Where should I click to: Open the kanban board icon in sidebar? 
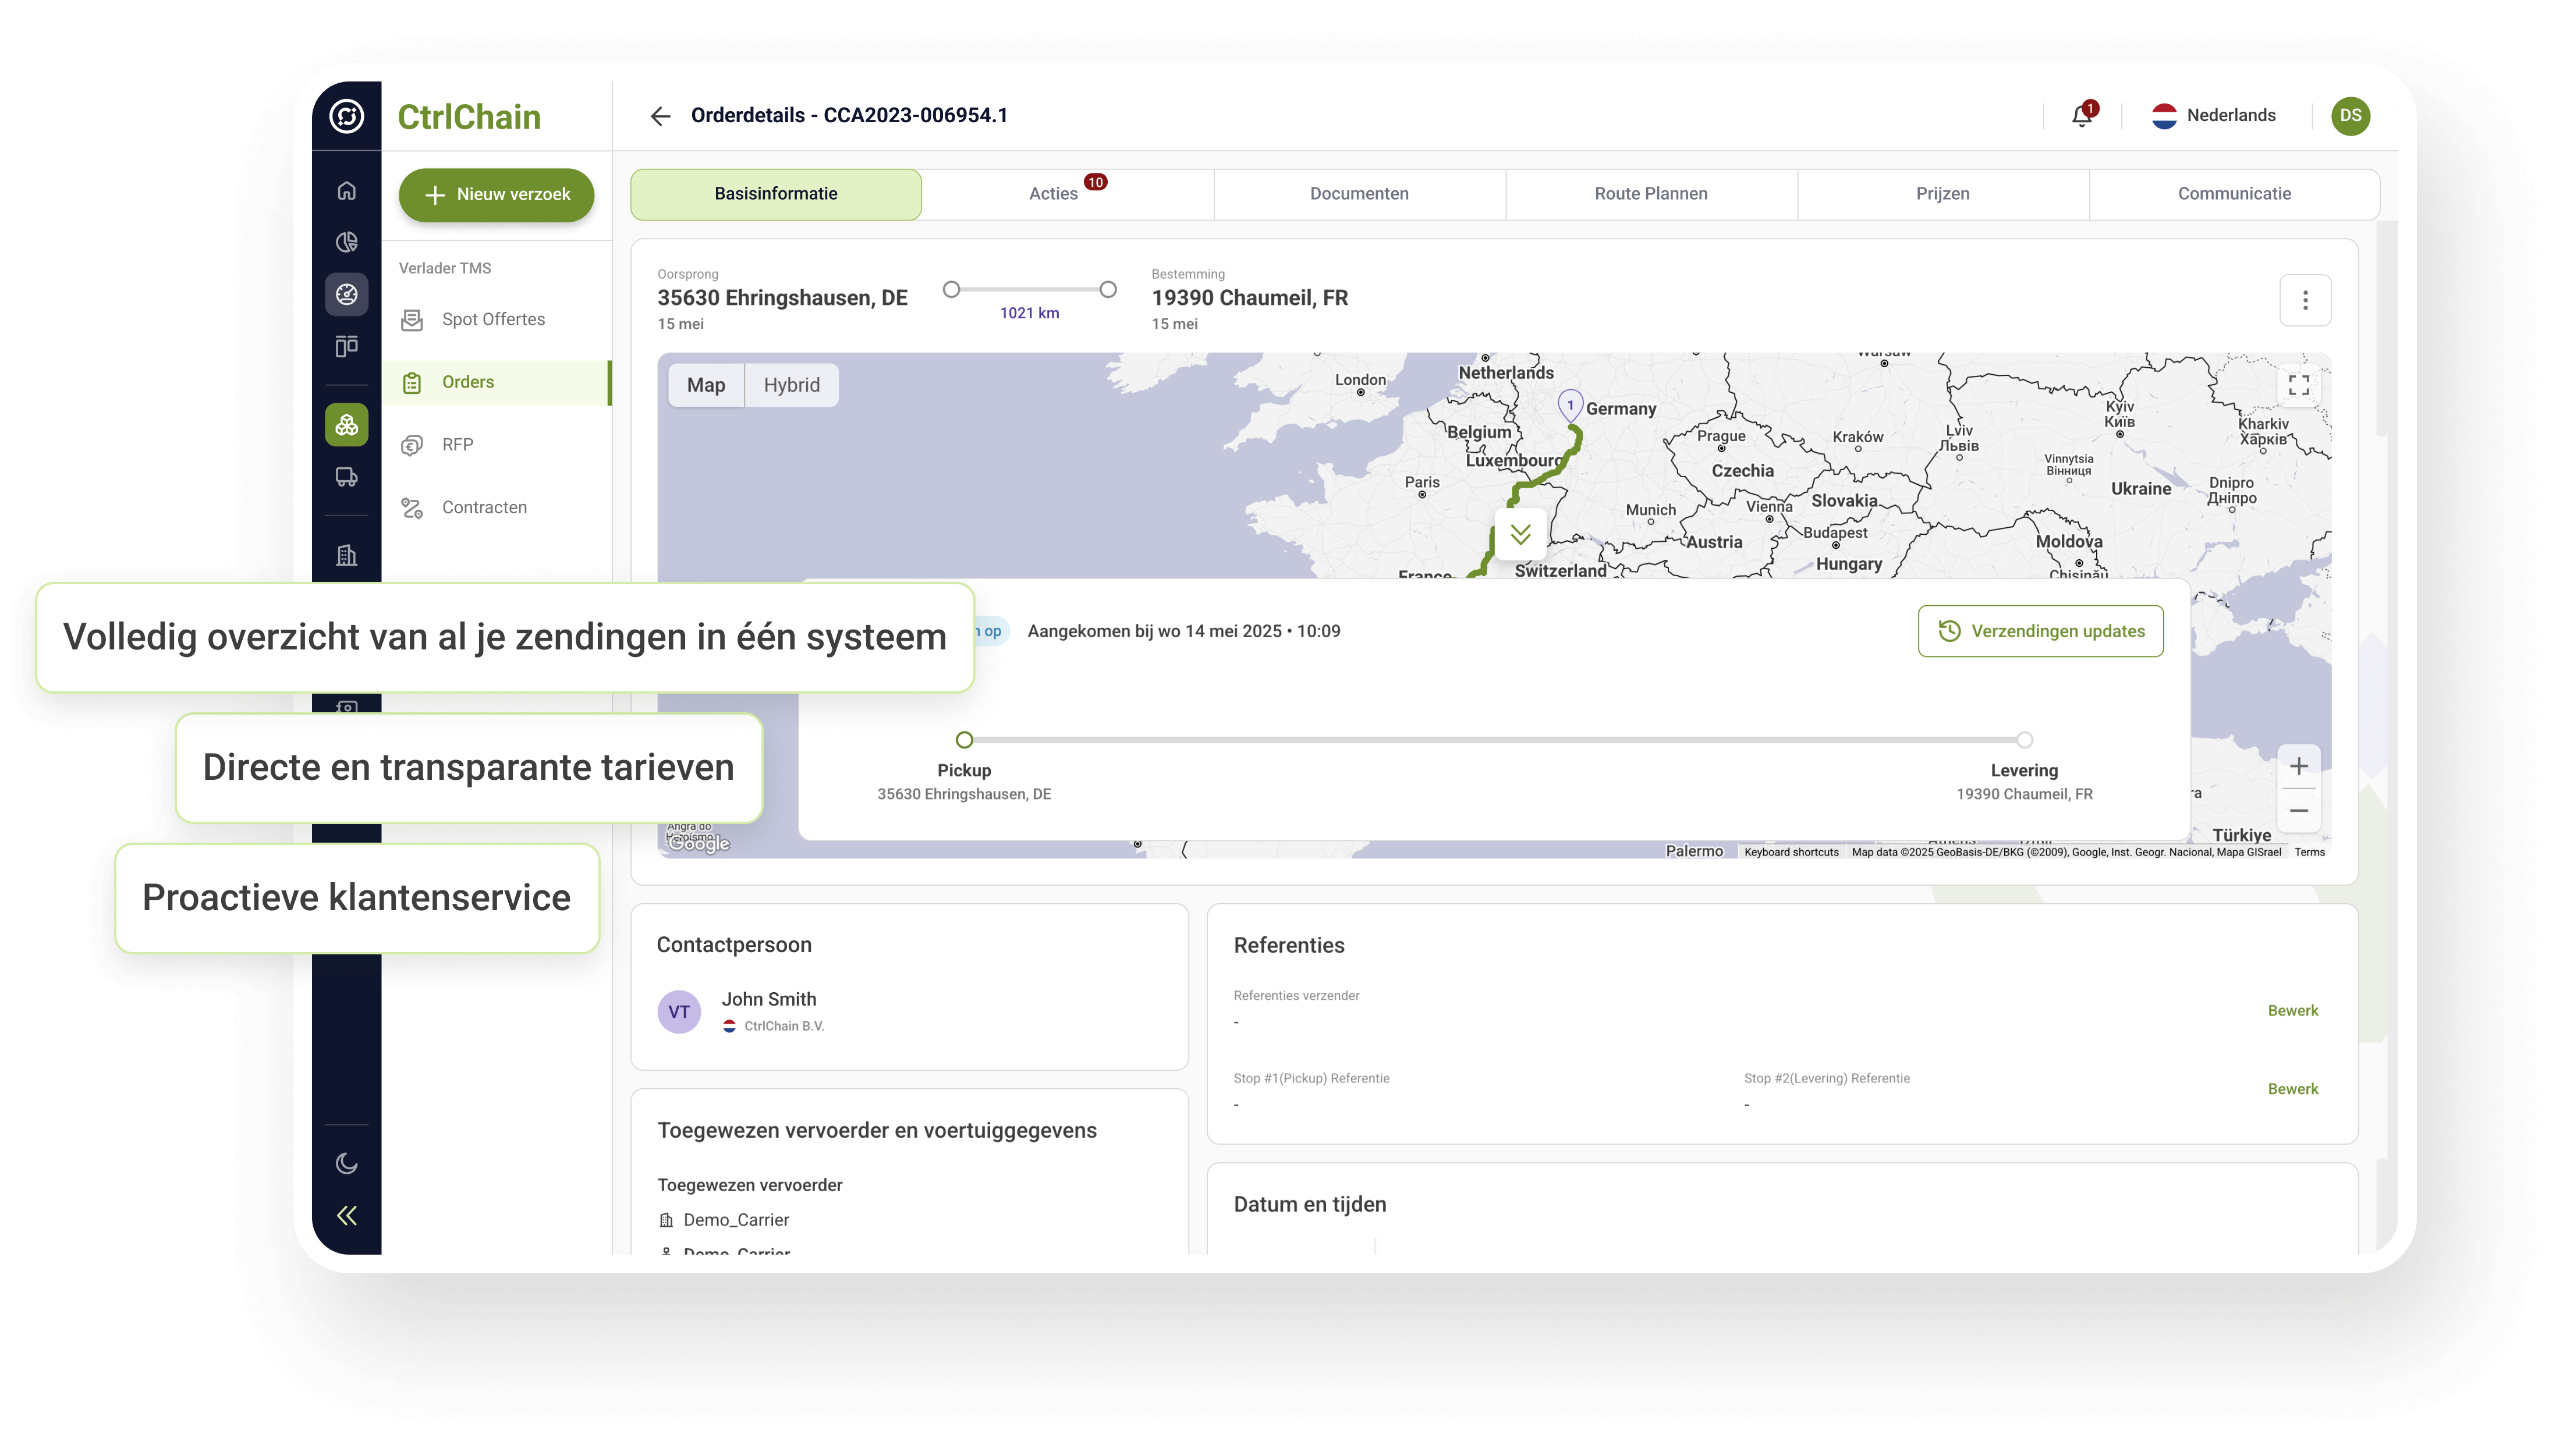click(346, 346)
